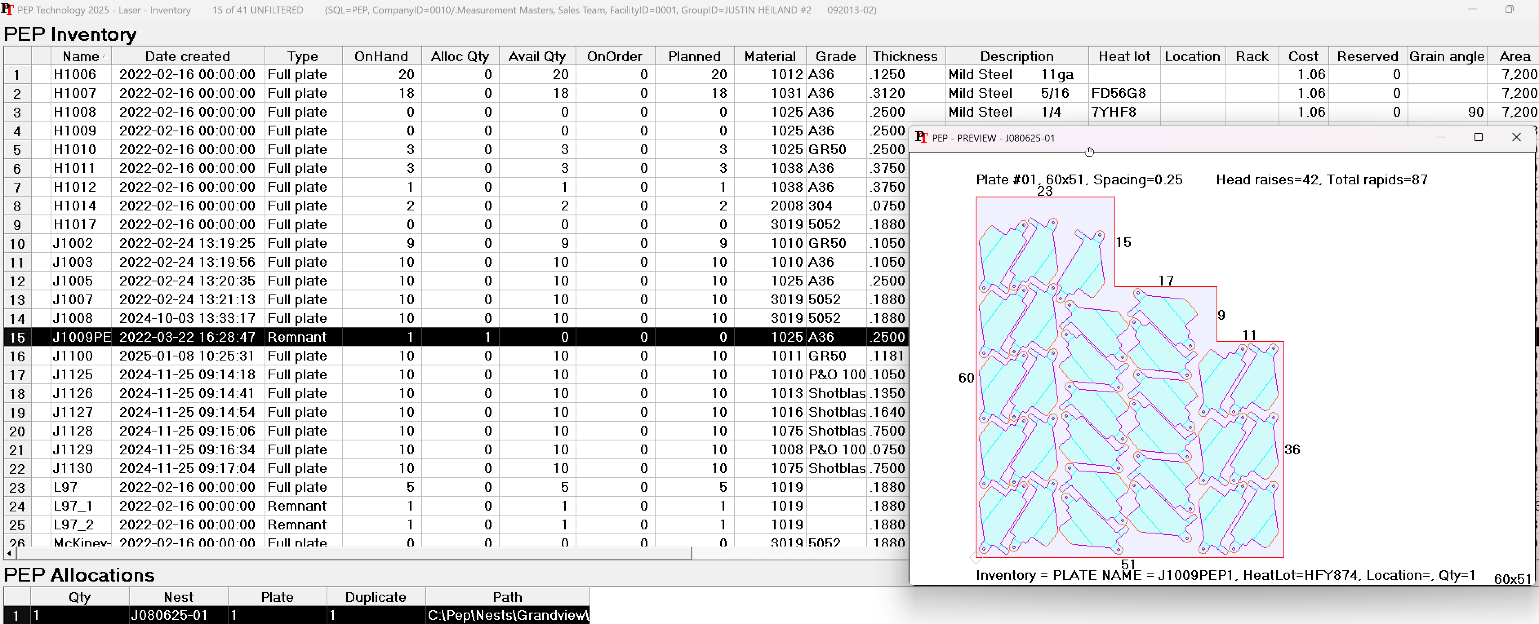Screen dimensions: 1539x624
Task: Click the Rack column header
Action: (1252, 56)
